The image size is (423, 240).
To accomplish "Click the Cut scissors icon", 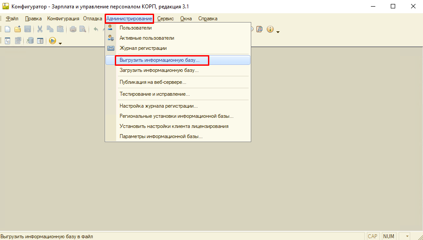I will click(x=40, y=29).
